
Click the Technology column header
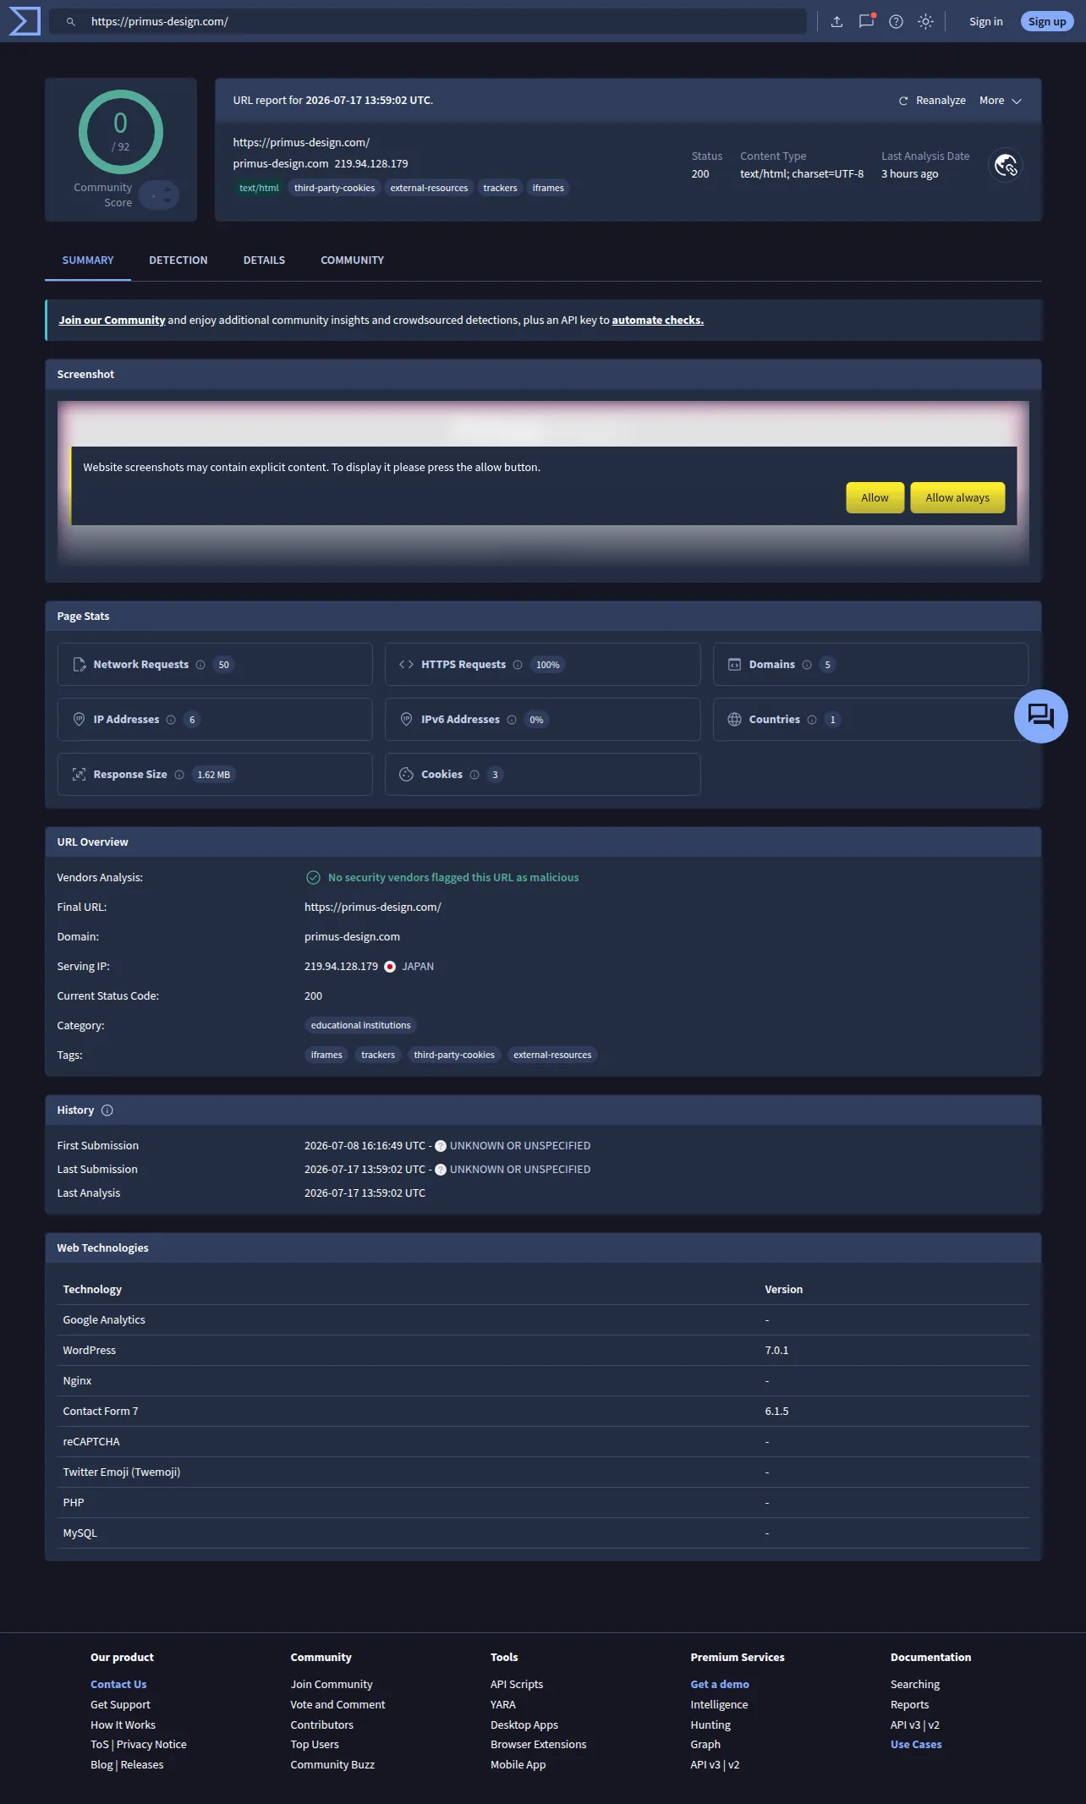click(x=92, y=1290)
